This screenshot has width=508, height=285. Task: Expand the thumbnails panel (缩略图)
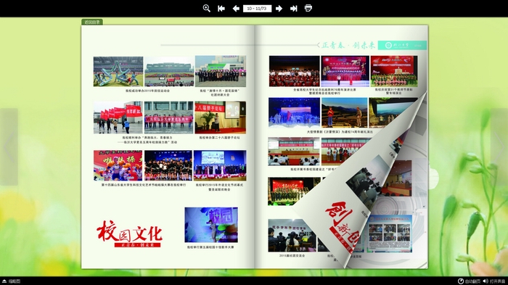point(12,281)
